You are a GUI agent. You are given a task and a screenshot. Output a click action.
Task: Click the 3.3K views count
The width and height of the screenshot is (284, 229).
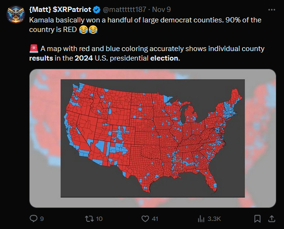click(214, 219)
